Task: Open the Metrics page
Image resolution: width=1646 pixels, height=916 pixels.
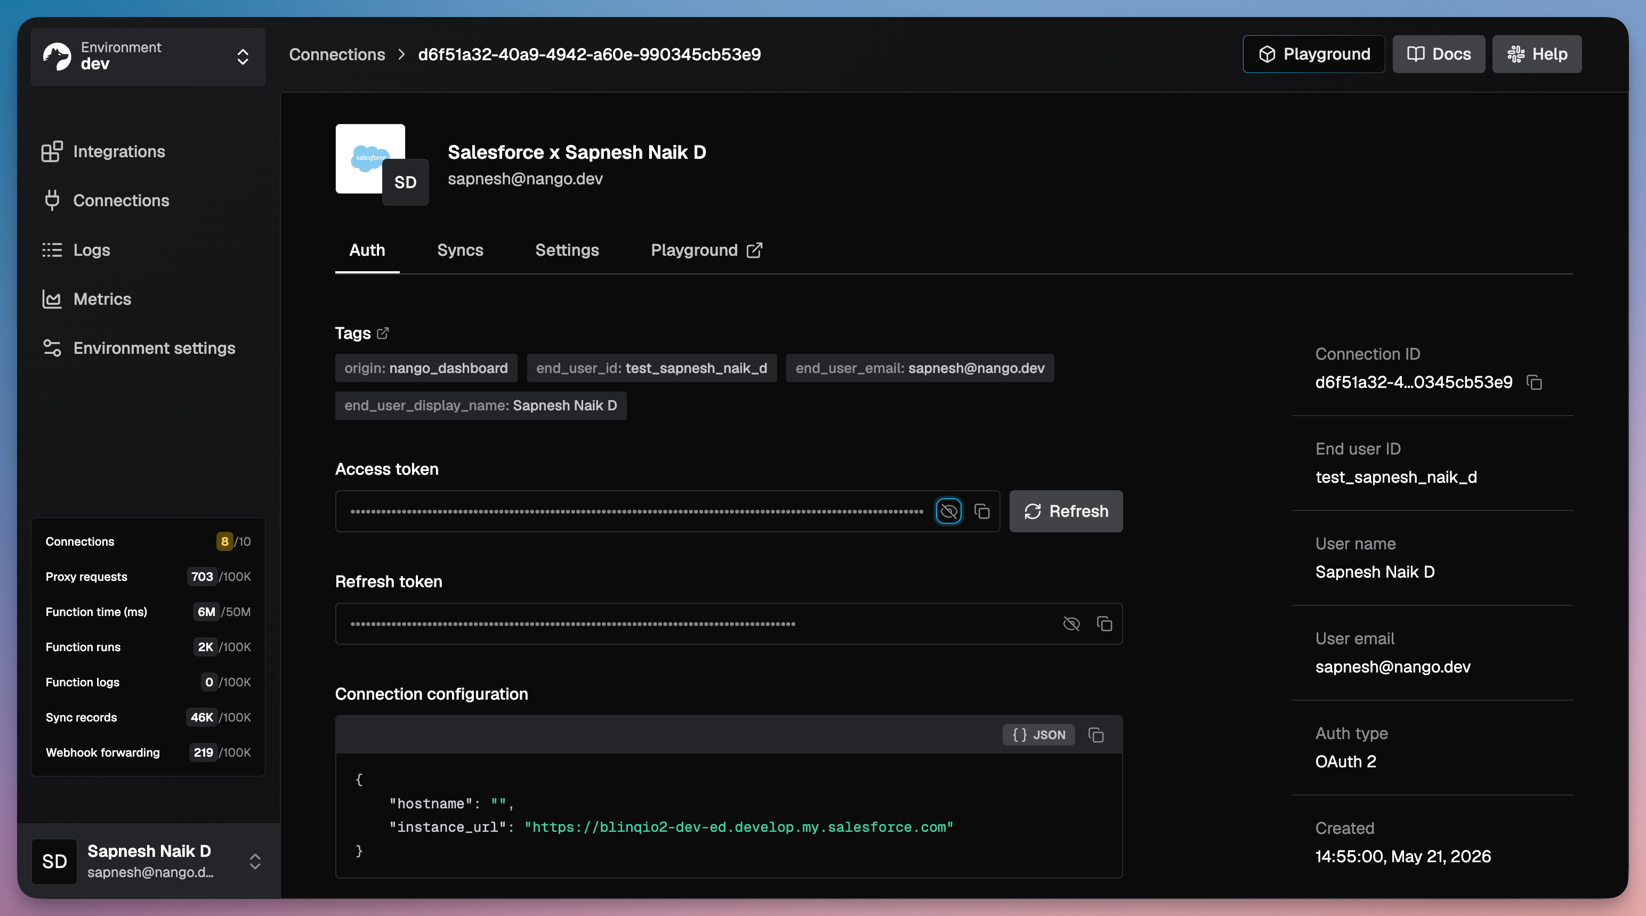Action: (x=87, y=299)
